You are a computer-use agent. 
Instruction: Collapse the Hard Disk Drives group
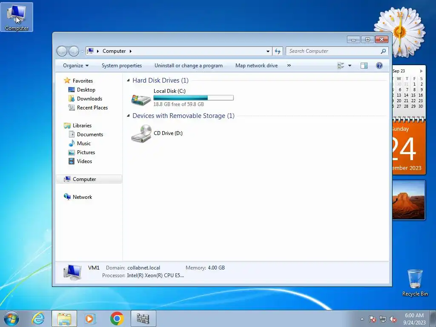tap(128, 80)
